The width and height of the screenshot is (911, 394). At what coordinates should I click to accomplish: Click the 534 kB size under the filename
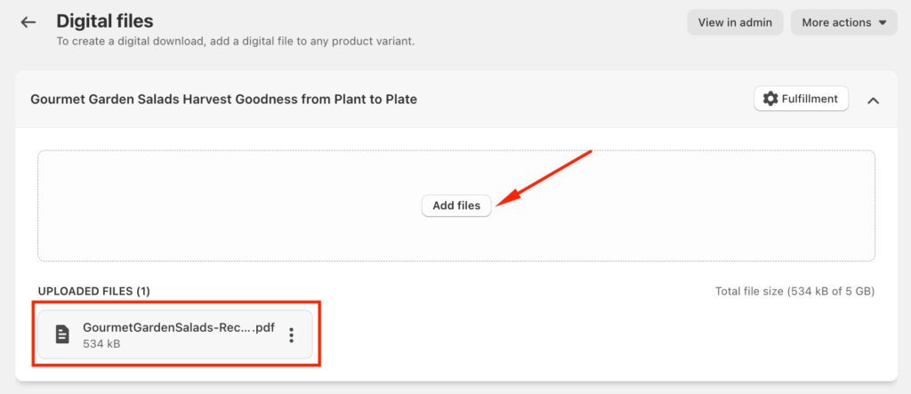coord(101,343)
